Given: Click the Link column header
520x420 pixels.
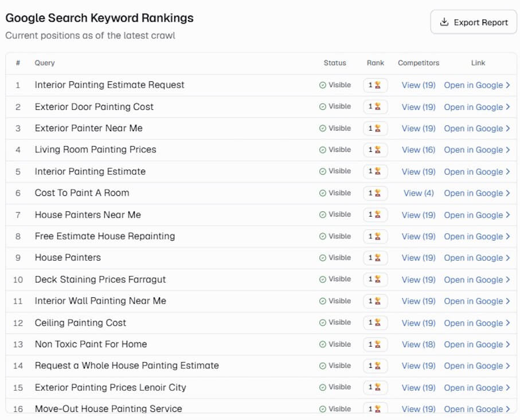Looking at the screenshot, I should click(x=478, y=63).
